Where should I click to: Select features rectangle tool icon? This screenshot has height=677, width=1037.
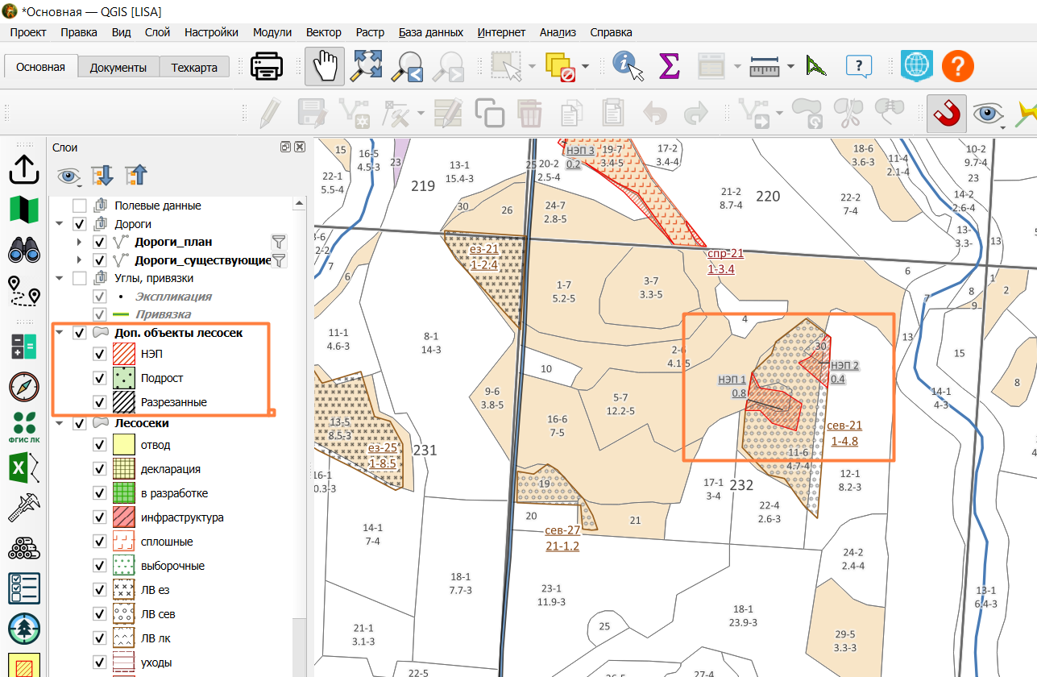[x=508, y=66]
